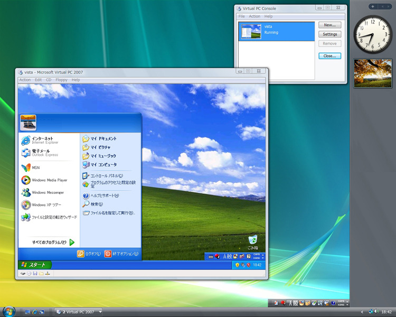Open Action menu in vista VM window
This screenshot has height=317, width=396.
pyautogui.click(x=25, y=80)
